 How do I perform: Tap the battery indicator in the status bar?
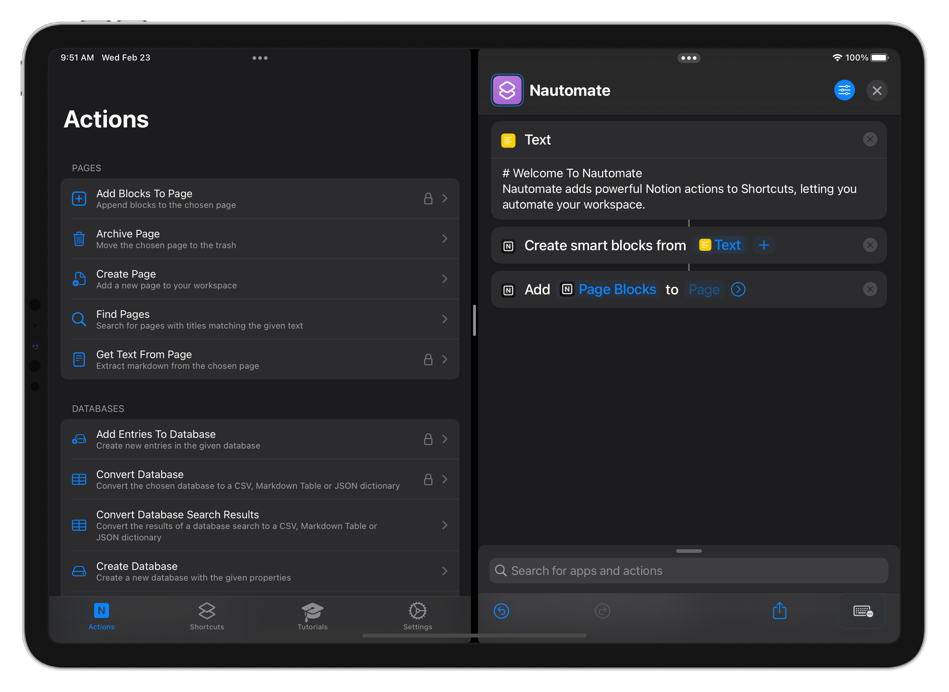pyautogui.click(x=880, y=58)
